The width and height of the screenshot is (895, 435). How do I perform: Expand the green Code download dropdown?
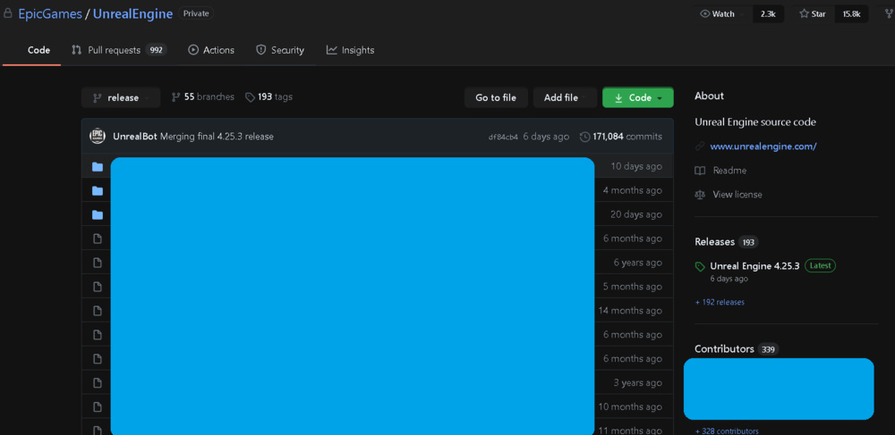[x=637, y=97]
